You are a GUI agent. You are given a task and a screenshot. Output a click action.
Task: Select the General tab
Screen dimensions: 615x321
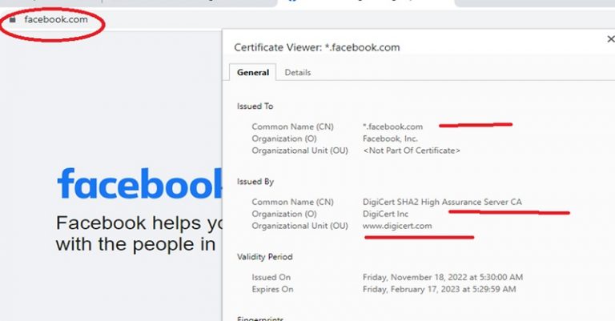coord(253,73)
